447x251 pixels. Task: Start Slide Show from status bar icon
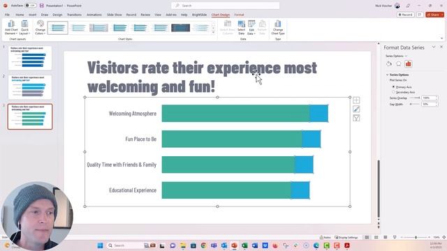click(x=395, y=237)
